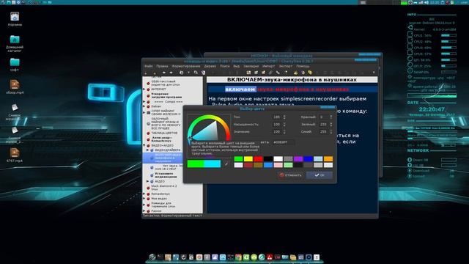Expand the Мои видео tree node
Screen dimensions: 469x264
click(144, 199)
